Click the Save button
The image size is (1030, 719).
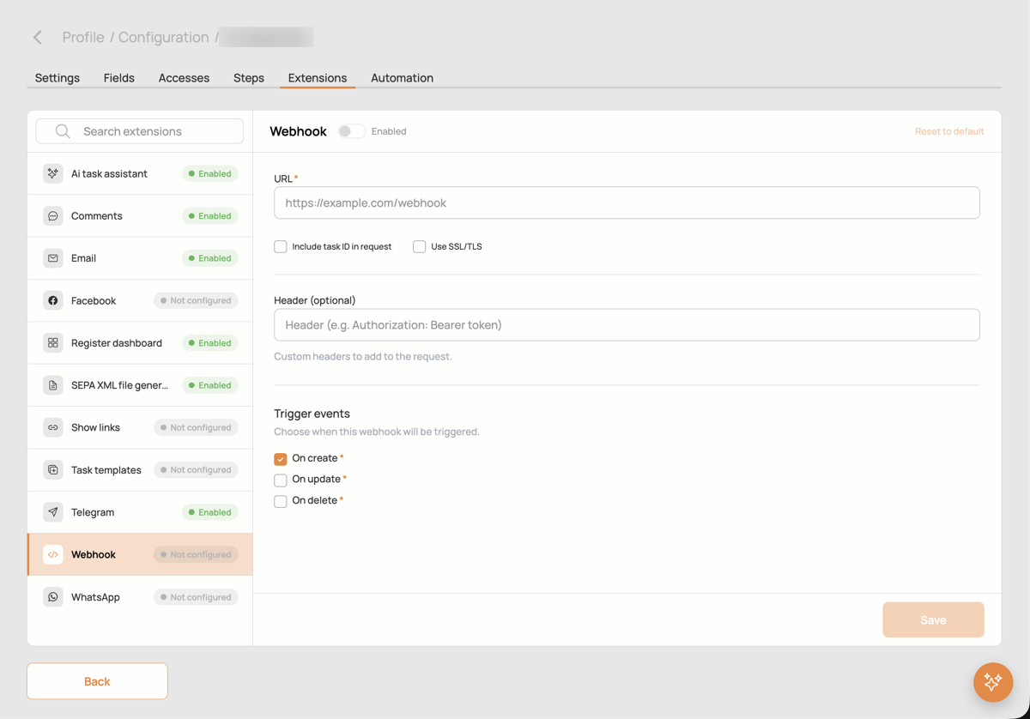coord(933,619)
